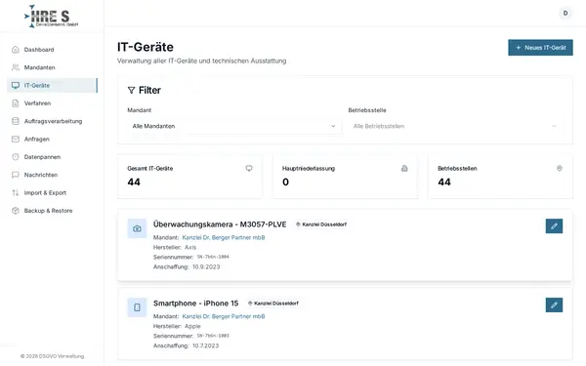Image resolution: width=586 pixels, height=366 pixels.
Task: Click the Hersteller value Apple
Action: coord(192,326)
